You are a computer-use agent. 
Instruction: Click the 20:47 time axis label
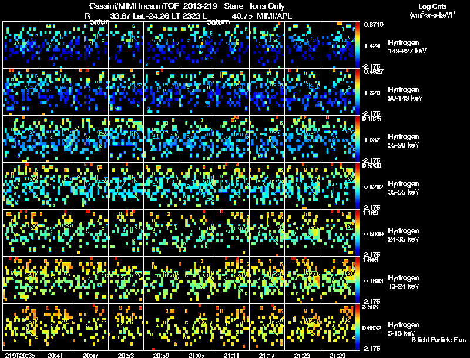click(90, 356)
